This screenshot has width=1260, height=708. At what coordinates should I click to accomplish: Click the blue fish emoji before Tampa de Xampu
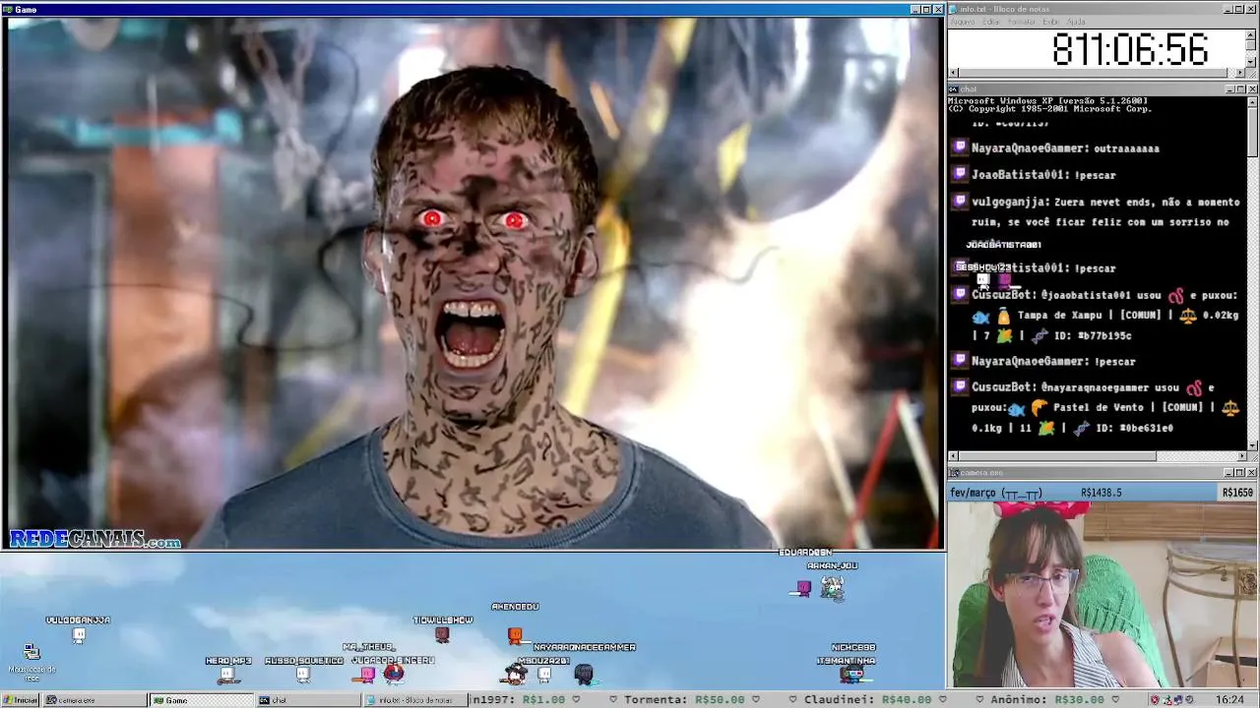[980, 316]
